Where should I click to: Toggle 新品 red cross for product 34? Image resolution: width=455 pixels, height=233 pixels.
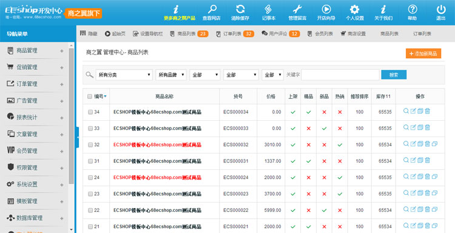pyautogui.click(x=324, y=112)
